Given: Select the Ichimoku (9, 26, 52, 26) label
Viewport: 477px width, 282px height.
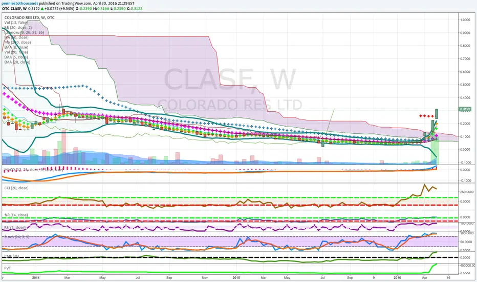Looking at the screenshot, I should coord(24,32).
